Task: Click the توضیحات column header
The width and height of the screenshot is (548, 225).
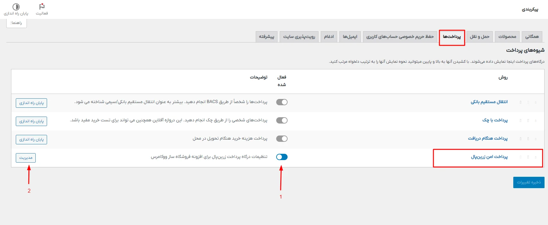Action: tap(259, 77)
